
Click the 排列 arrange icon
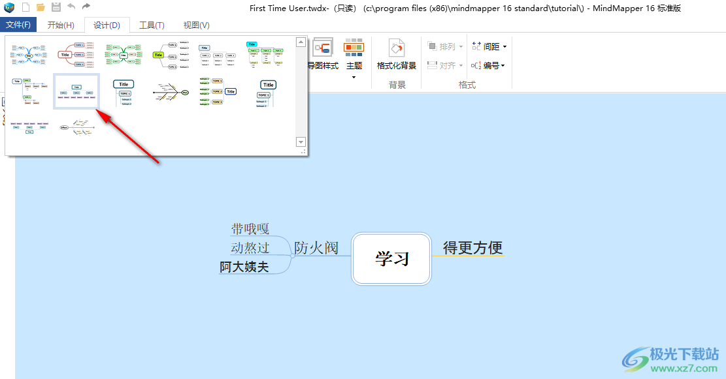click(x=432, y=46)
